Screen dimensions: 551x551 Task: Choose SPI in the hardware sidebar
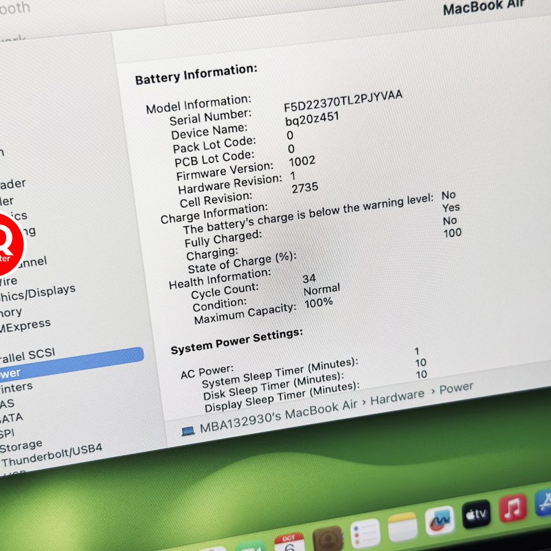7,433
